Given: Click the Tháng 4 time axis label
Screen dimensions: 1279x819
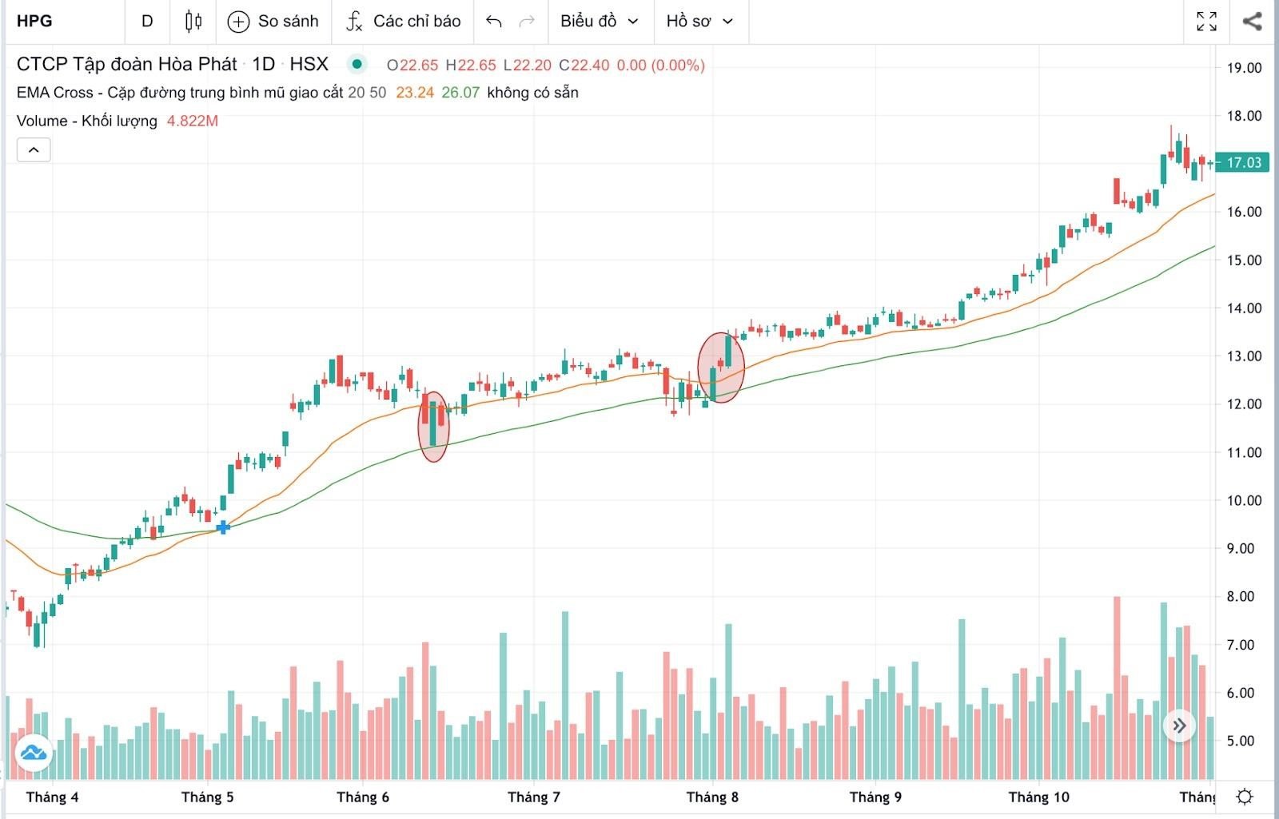Looking at the screenshot, I should (53, 797).
